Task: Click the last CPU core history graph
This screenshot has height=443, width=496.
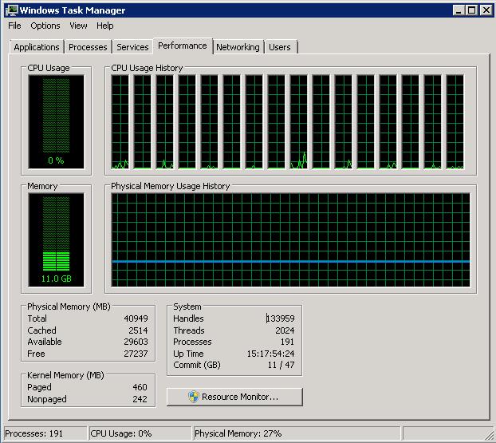Action: [455, 122]
